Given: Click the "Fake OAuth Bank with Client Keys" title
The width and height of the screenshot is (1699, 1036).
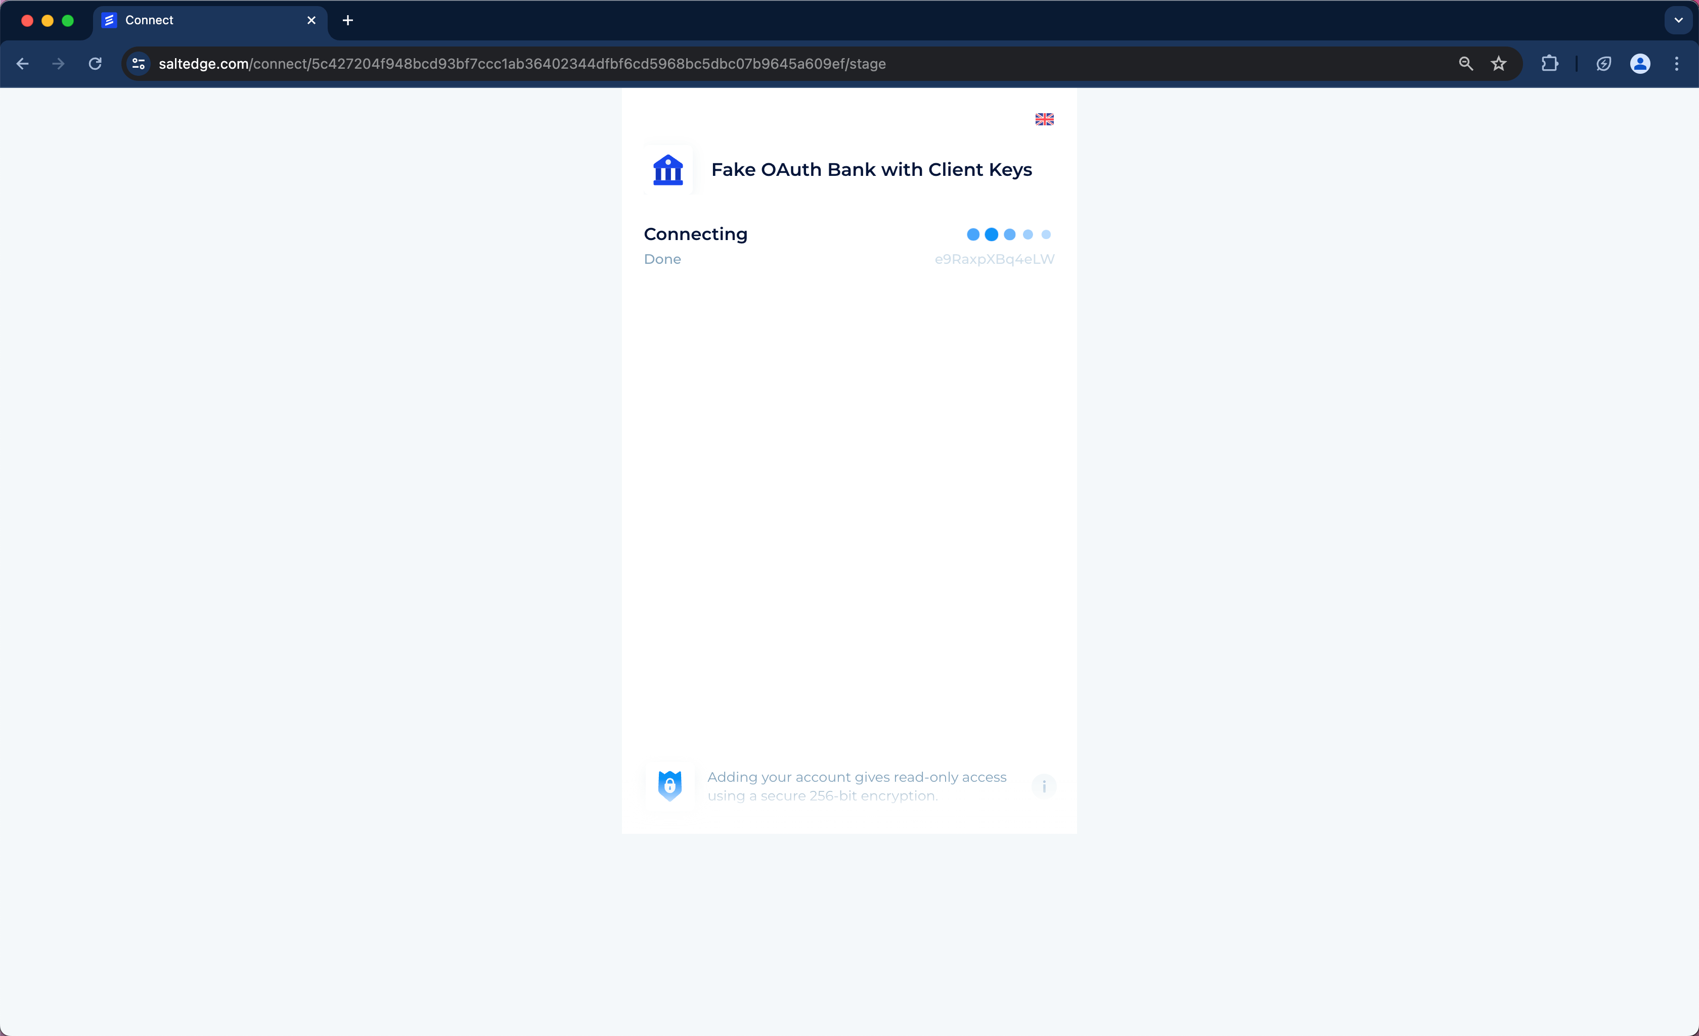Looking at the screenshot, I should pos(871,170).
